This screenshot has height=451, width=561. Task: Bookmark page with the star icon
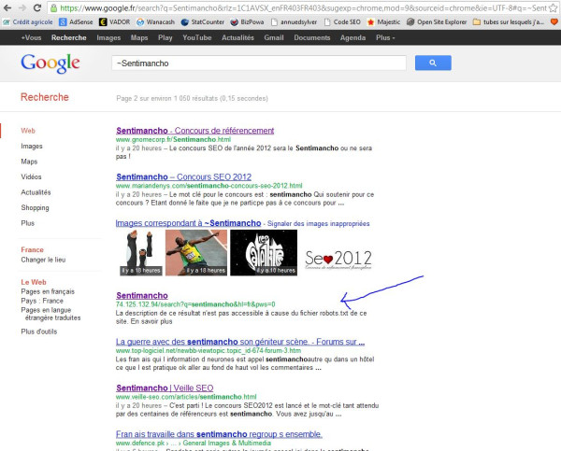pos(554,7)
